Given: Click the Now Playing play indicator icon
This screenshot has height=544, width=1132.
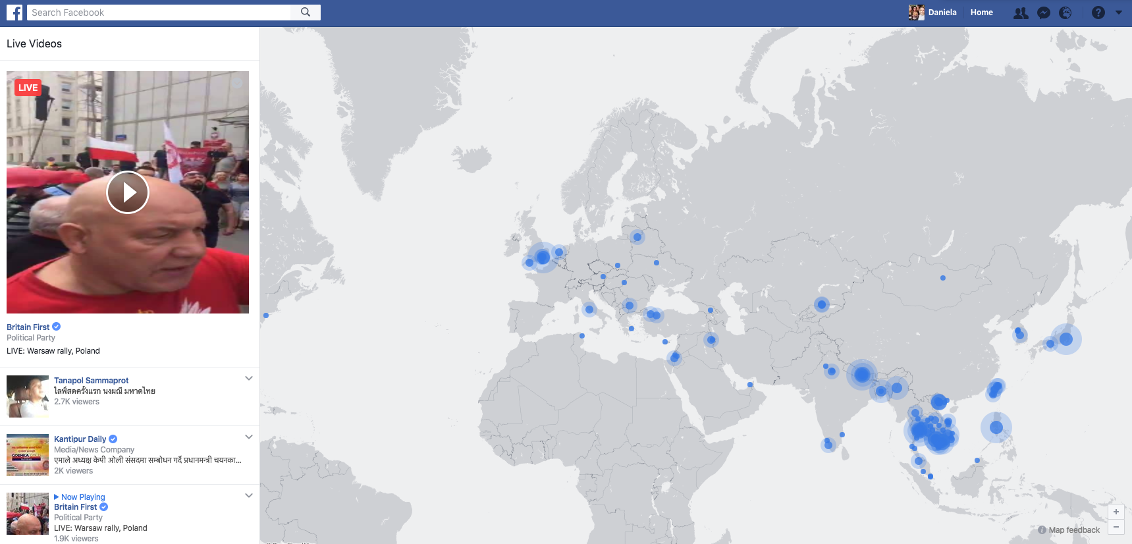Looking at the screenshot, I should pos(57,497).
